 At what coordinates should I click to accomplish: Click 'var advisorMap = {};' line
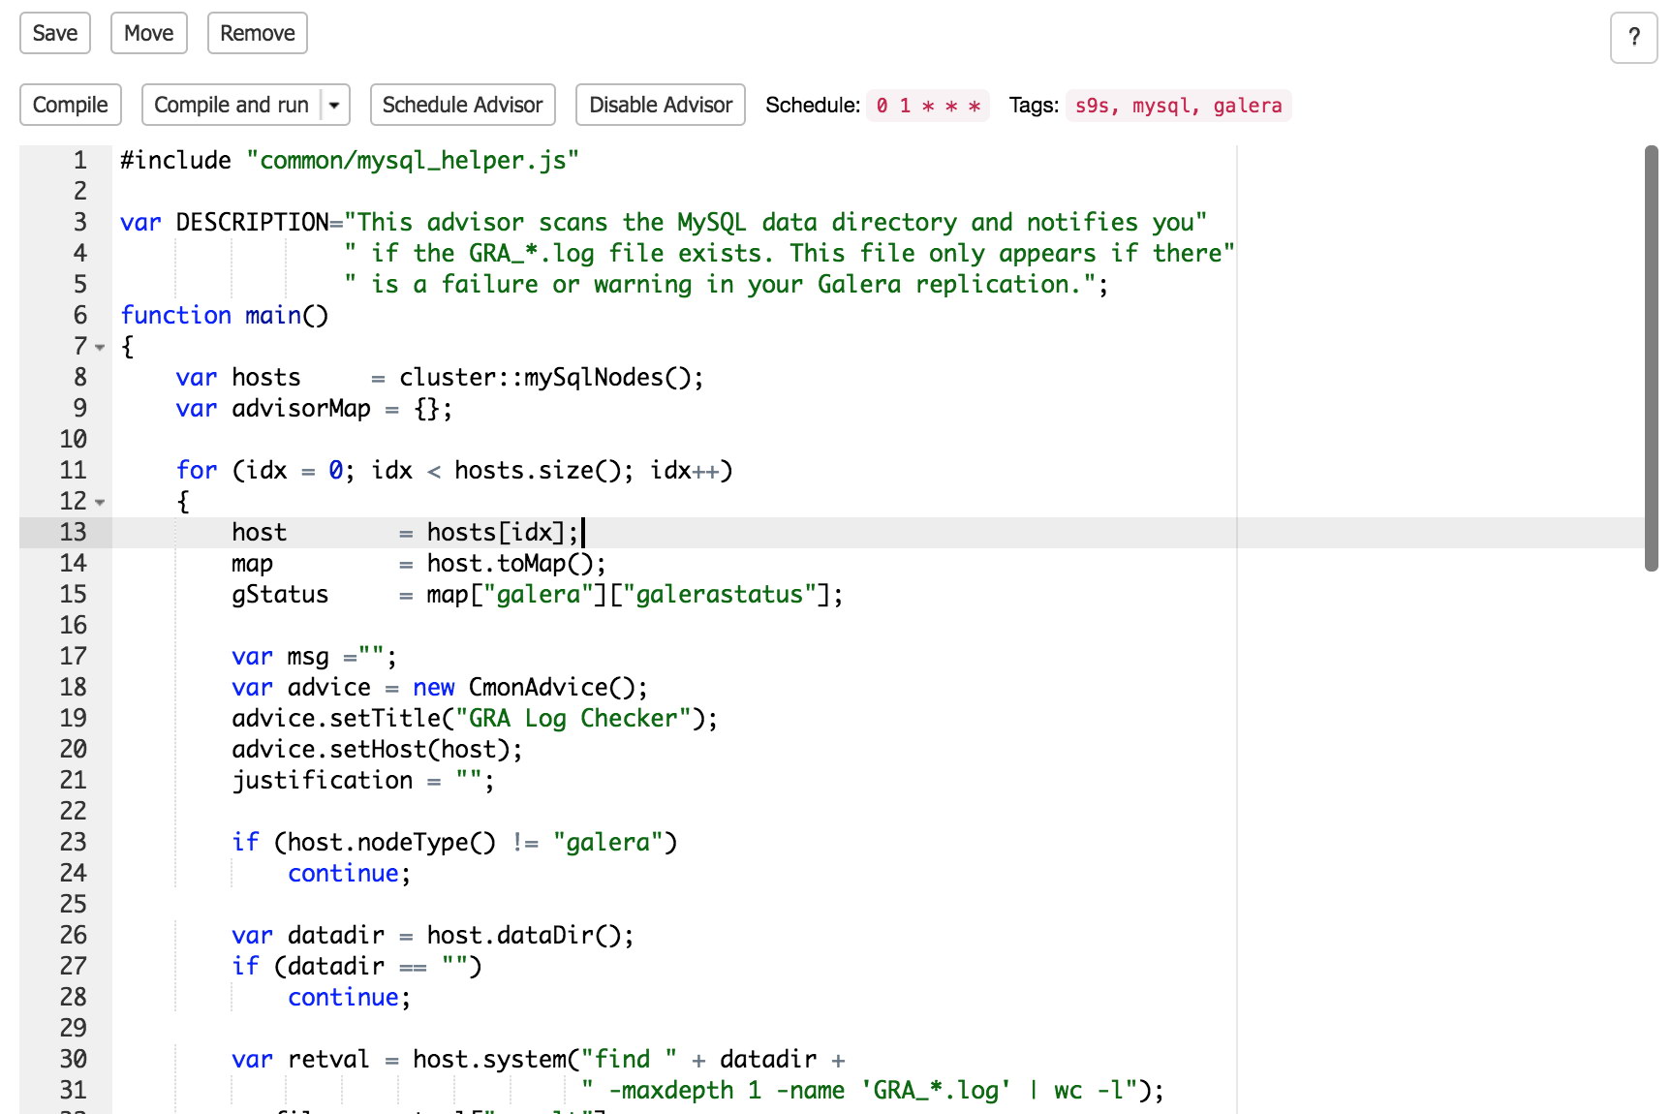click(314, 408)
